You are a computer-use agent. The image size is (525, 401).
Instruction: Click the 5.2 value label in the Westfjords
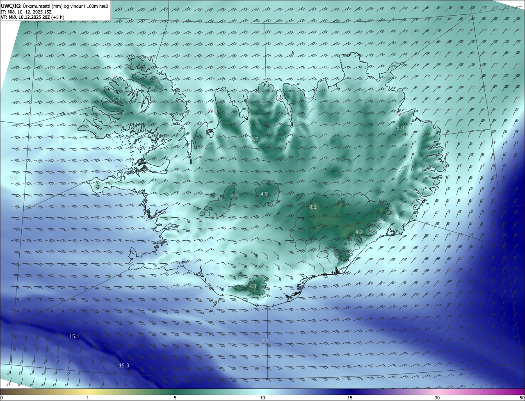point(116,99)
